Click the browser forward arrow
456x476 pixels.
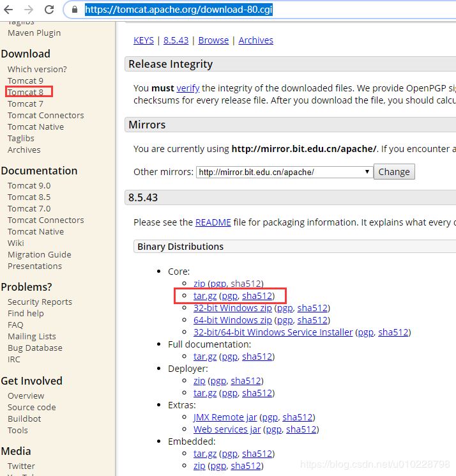pyautogui.click(x=29, y=10)
